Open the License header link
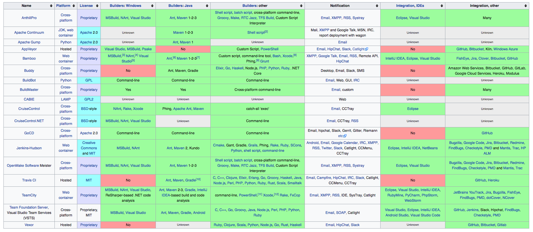The image size is (533, 232). (x=86, y=6)
